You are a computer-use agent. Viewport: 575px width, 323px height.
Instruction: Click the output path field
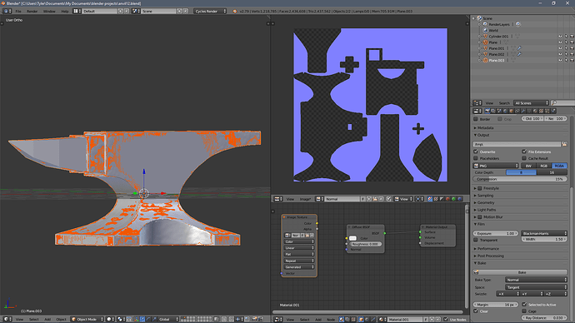[517, 144]
